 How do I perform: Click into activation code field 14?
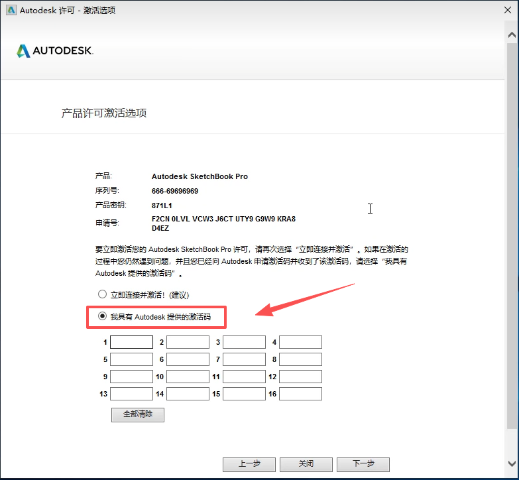188,394
